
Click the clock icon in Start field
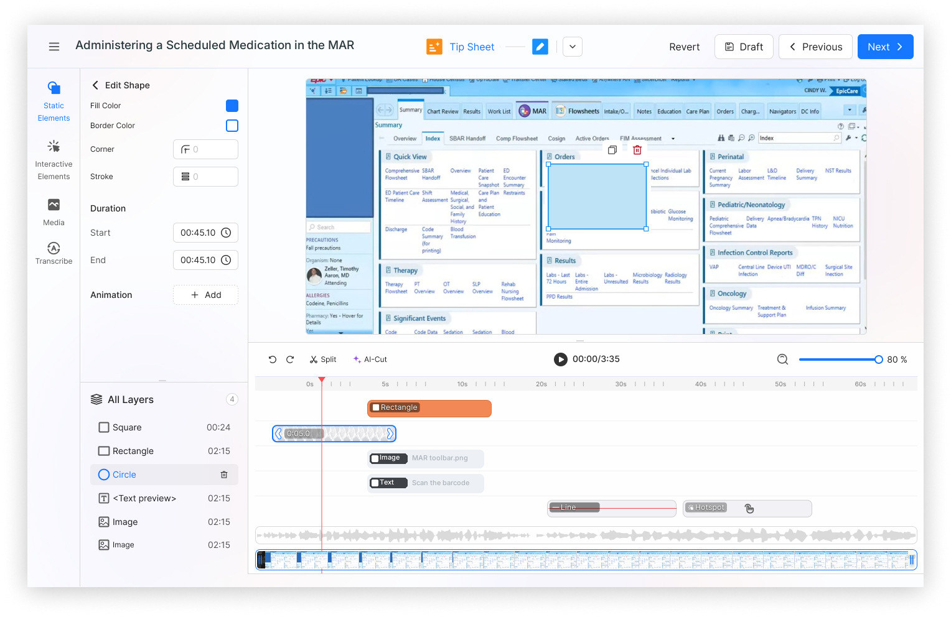(227, 233)
